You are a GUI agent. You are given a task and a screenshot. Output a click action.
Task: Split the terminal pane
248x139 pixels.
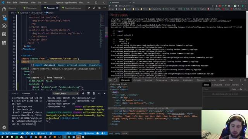88,93
